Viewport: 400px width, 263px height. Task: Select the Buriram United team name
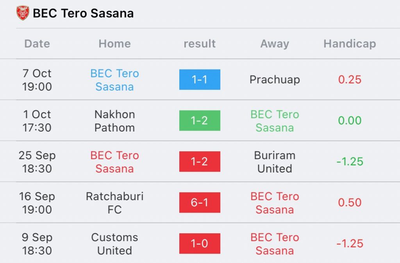(275, 162)
